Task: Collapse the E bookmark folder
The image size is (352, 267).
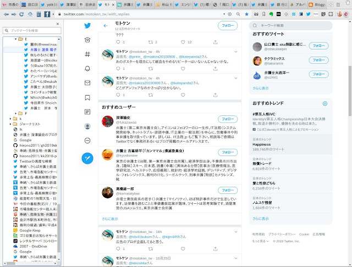Action: [15, 39]
